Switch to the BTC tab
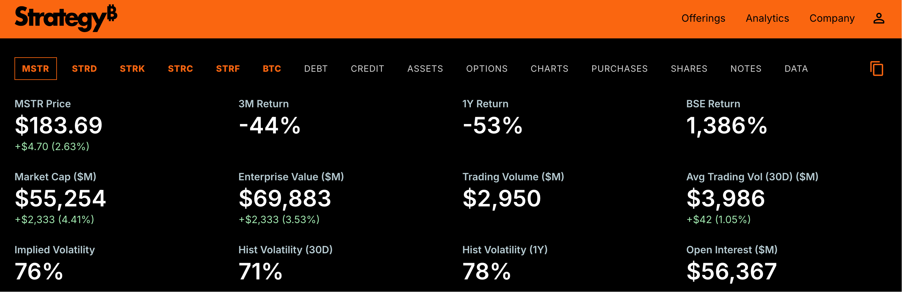The height and width of the screenshot is (292, 902). click(272, 69)
